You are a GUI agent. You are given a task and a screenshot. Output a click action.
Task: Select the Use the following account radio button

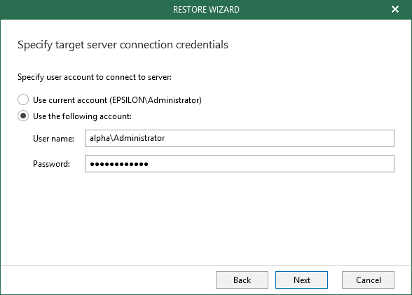pos(23,116)
